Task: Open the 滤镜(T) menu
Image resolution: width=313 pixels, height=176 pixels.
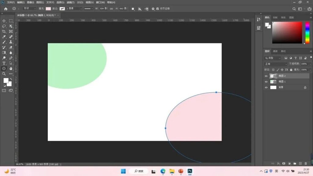Action: [71, 2]
